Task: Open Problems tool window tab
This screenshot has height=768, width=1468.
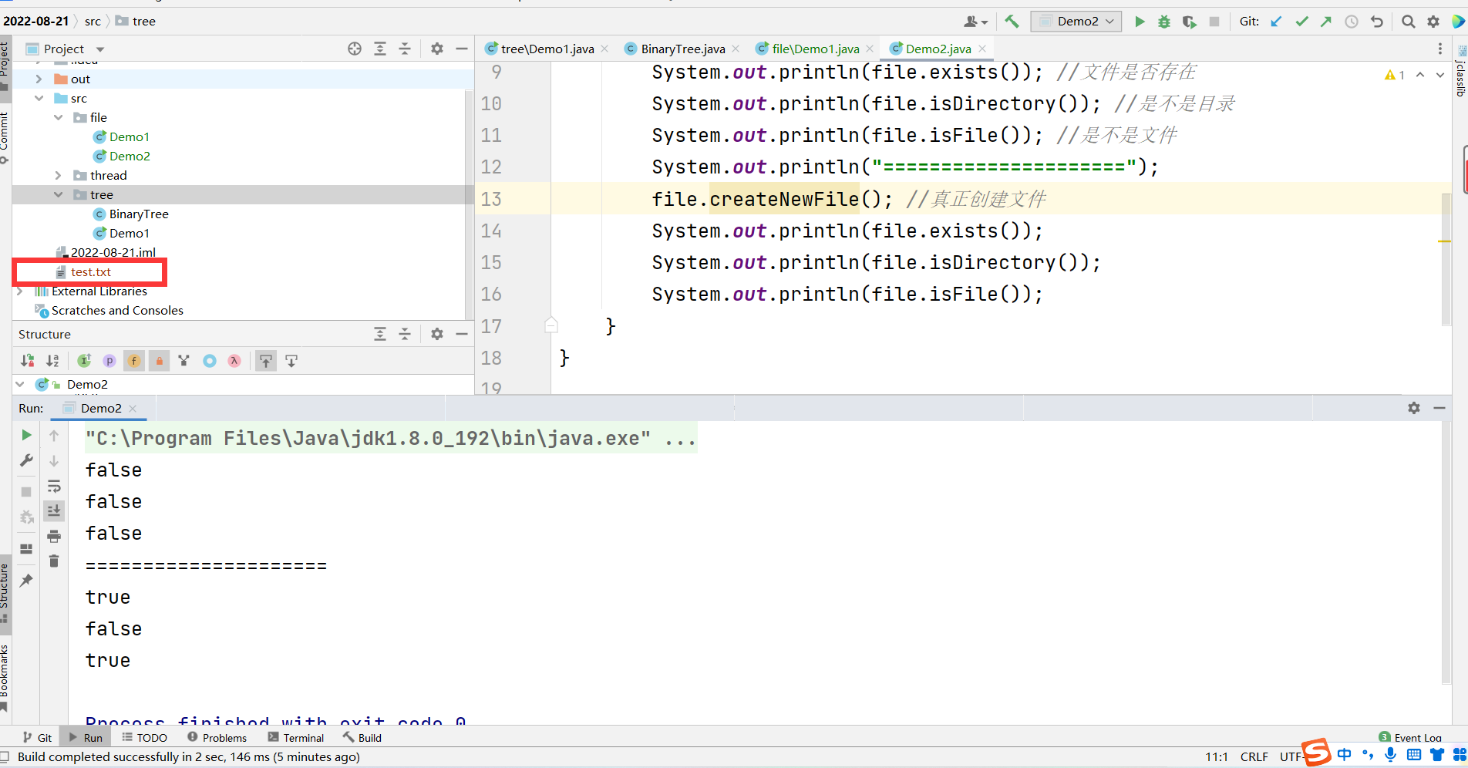Action: [217, 738]
